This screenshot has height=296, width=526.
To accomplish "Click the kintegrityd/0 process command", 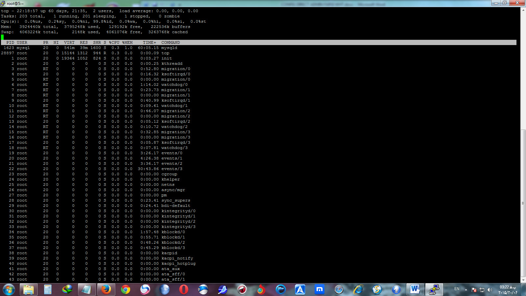I will point(179,211).
